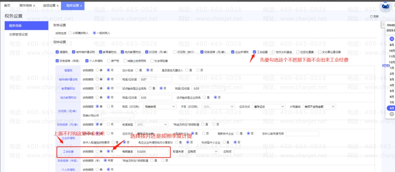The width and height of the screenshot is (395, 172).
Task: Enable the 垃圾处置费 checkbox
Action: 298,52
